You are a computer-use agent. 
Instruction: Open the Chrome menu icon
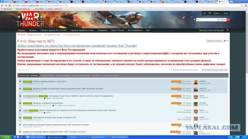point(246,5)
